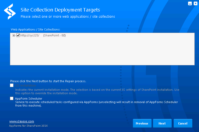Click the 'AppForms for SharePoint 2016' text
Viewport: 199px width, 132px height.
pos(28,126)
